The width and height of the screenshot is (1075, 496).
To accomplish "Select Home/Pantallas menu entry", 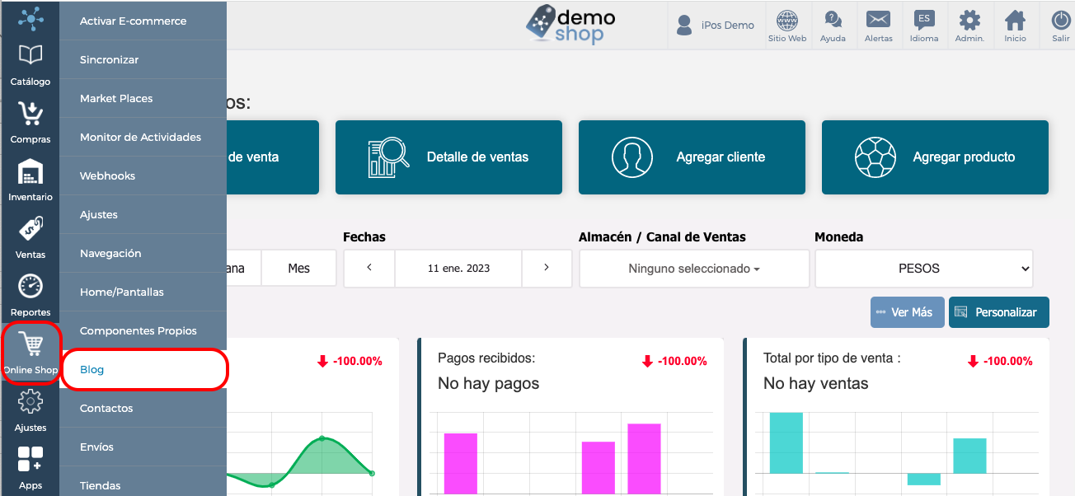I will (143, 292).
